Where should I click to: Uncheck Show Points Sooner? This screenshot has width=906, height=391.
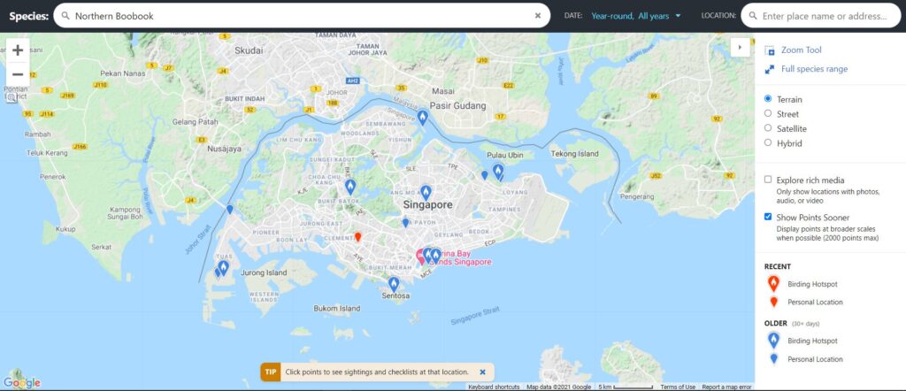768,217
